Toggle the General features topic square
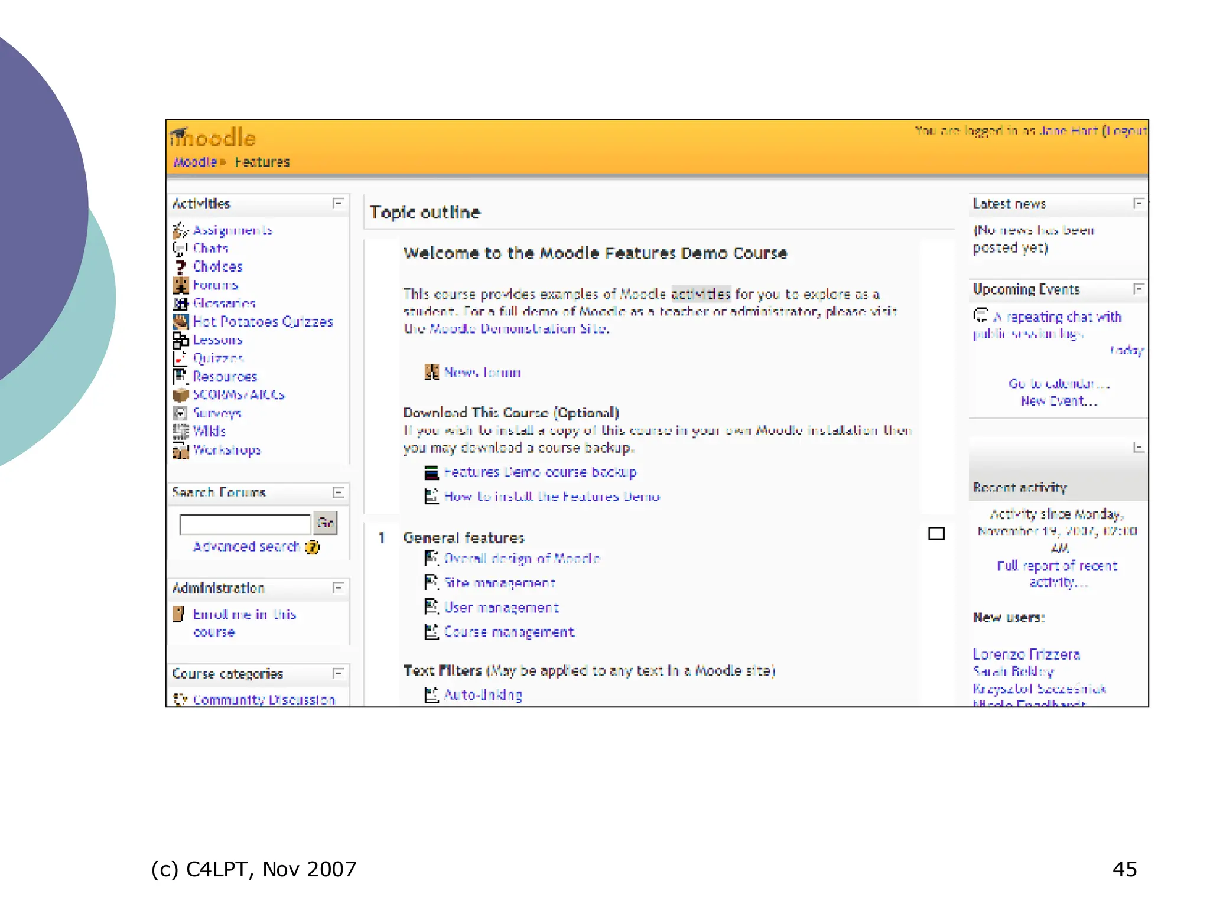The height and width of the screenshot is (907, 1210). pyautogui.click(x=936, y=534)
